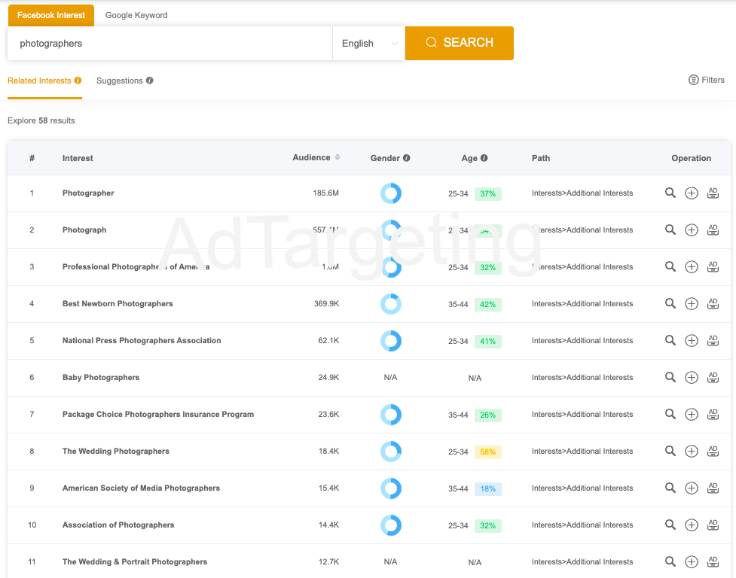Add National Press Photographers Association interest
The height and width of the screenshot is (578, 736).
[692, 340]
